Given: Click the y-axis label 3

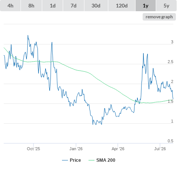Looking at the screenshot, I should 172,42.
